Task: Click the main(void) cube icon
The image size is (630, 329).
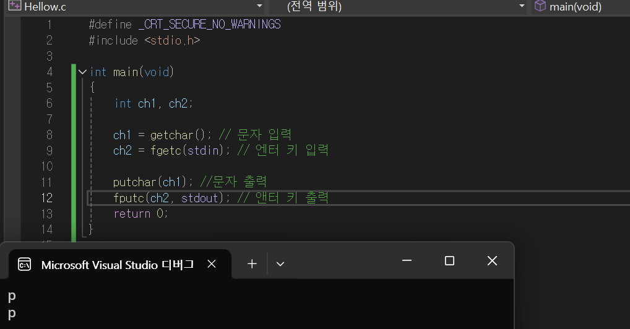Action: pyautogui.click(x=540, y=6)
